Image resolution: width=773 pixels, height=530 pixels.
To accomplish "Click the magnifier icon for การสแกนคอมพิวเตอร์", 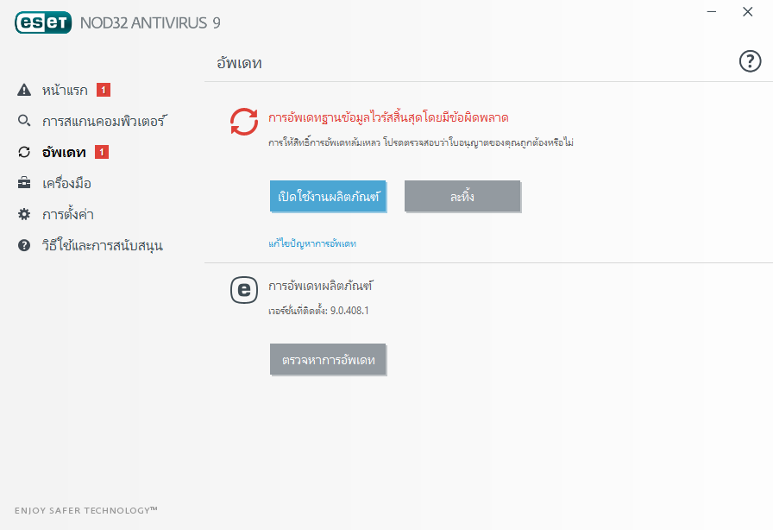I will (x=24, y=120).
